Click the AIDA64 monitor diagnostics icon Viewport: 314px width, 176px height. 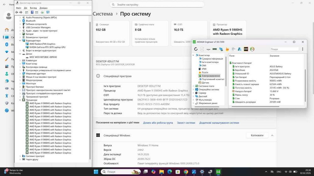221,49
